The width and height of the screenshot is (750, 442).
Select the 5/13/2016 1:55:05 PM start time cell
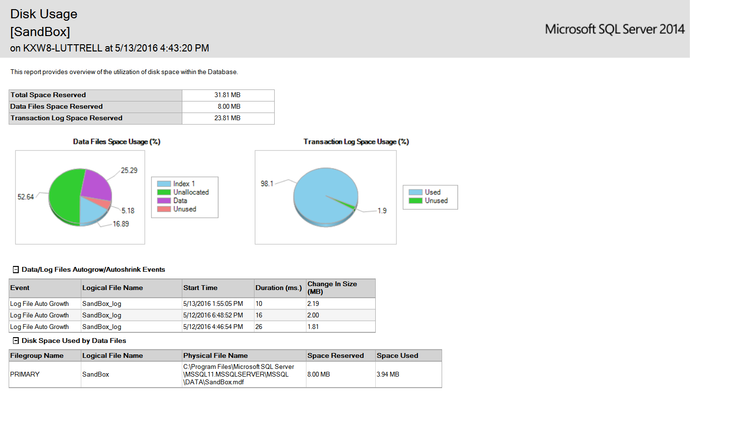[x=213, y=304]
